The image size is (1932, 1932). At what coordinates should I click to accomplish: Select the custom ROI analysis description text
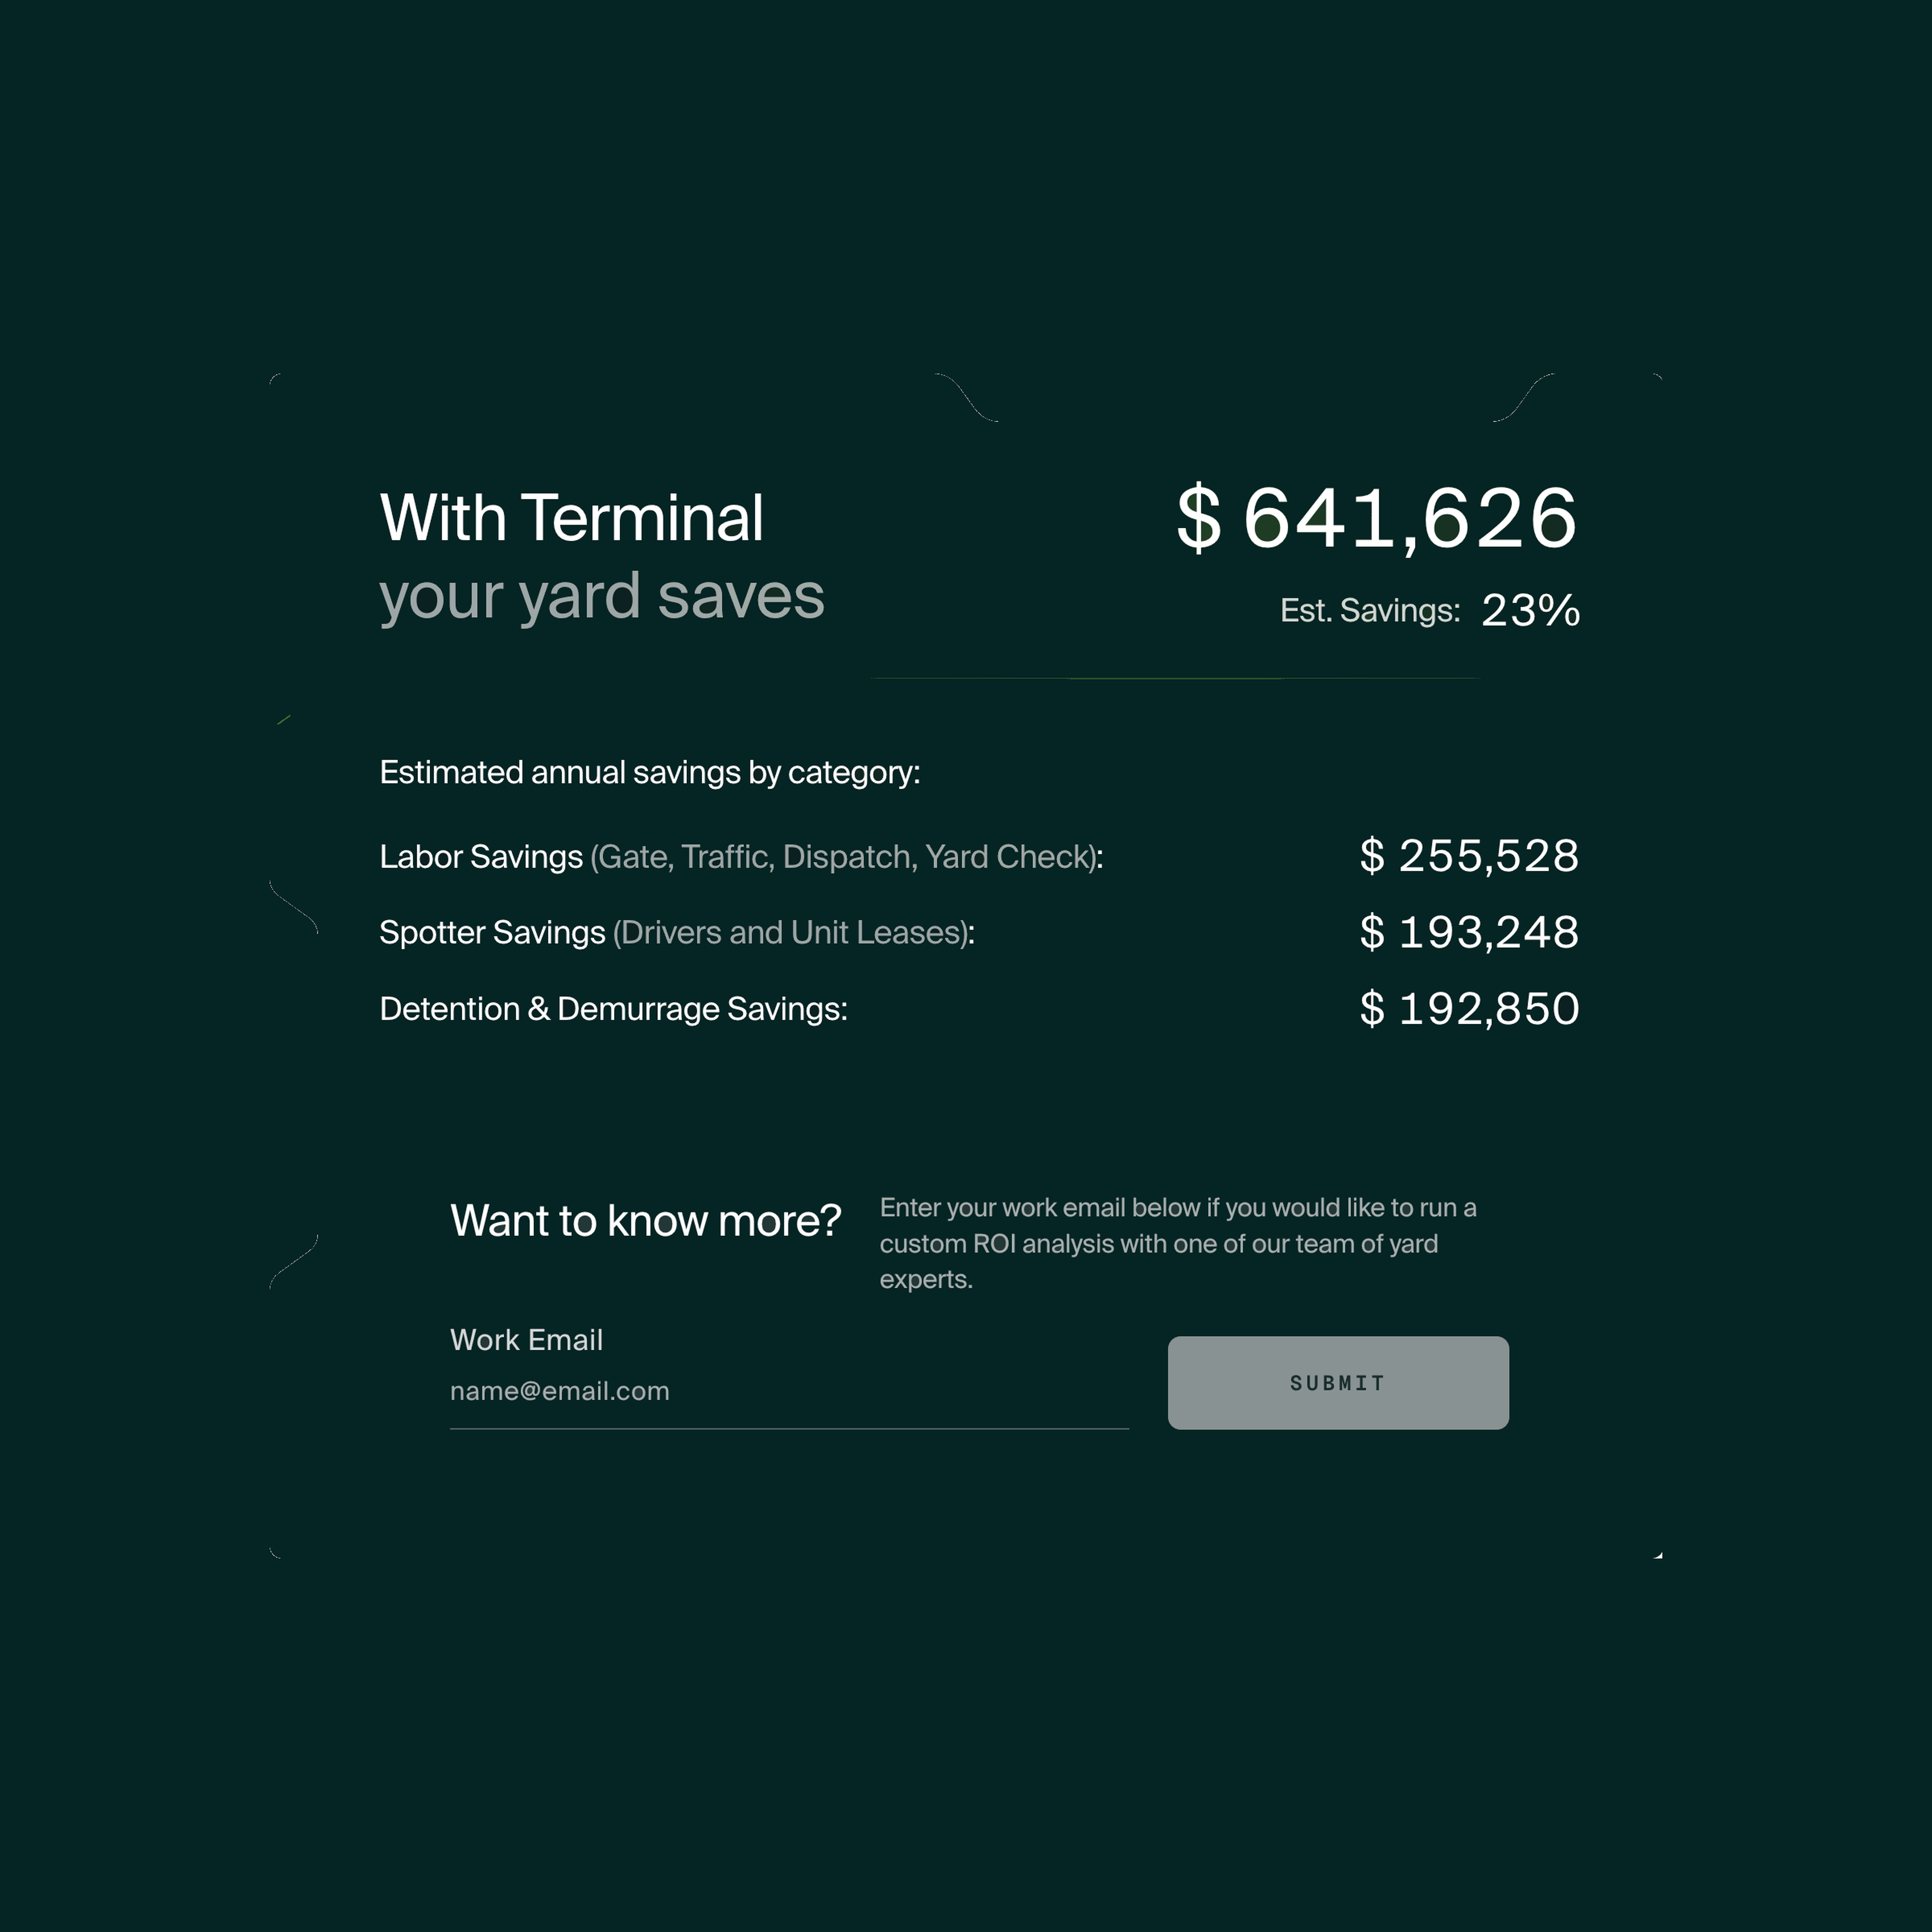pos(1177,1243)
